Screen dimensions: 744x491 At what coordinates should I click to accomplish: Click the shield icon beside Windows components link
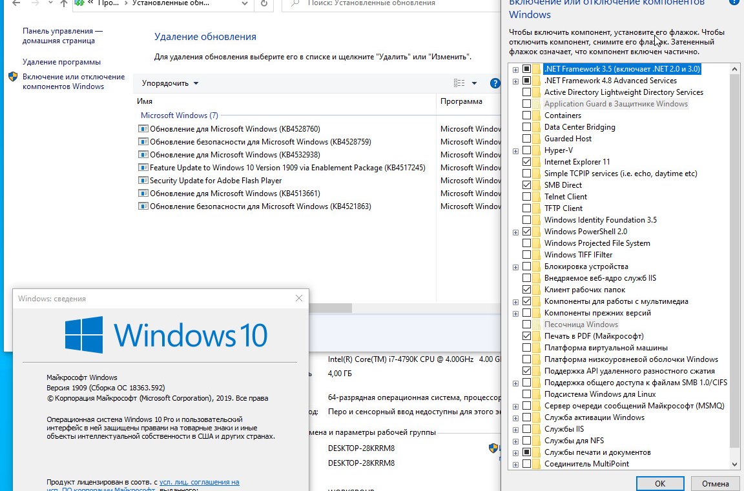14,77
